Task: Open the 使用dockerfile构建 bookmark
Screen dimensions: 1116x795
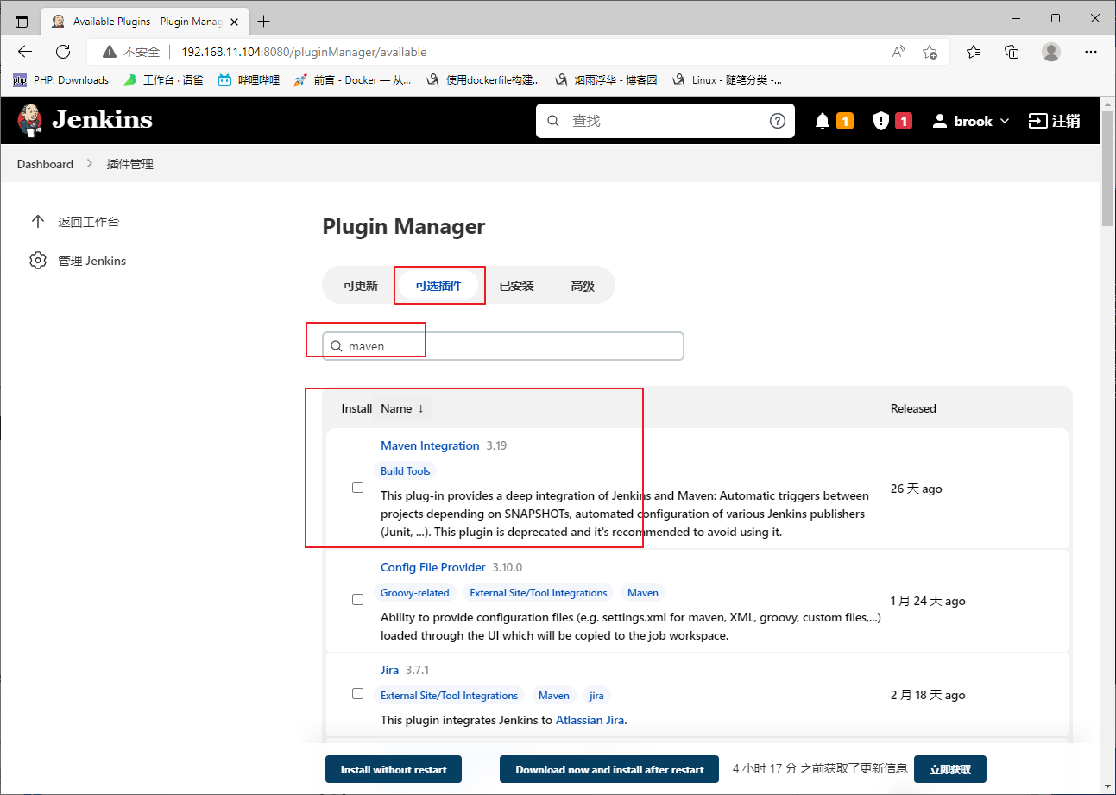Action: click(x=483, y=79)
